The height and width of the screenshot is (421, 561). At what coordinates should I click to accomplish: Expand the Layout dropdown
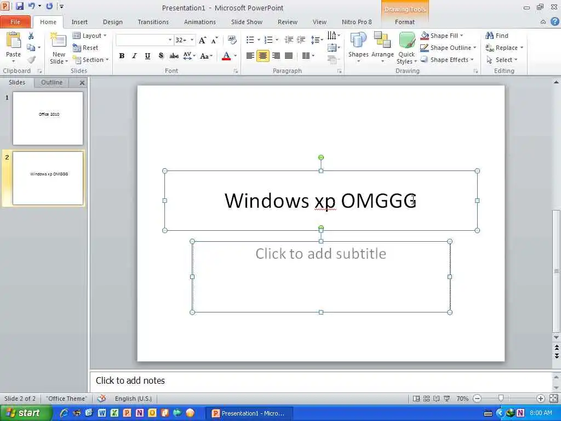click(90, 36)
